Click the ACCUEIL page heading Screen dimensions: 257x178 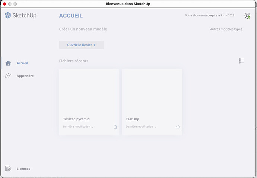click(x=71, y=16)
